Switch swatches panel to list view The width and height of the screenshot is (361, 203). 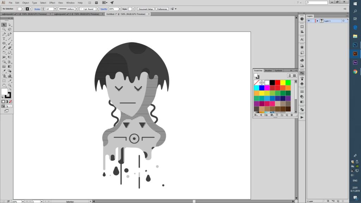click(x=289, y=75)
